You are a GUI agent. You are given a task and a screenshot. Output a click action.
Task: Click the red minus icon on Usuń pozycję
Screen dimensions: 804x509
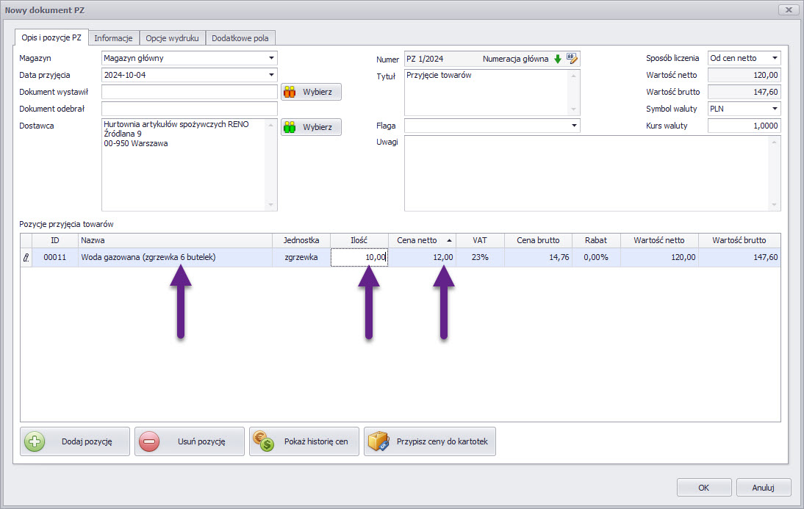coord(149,441)
